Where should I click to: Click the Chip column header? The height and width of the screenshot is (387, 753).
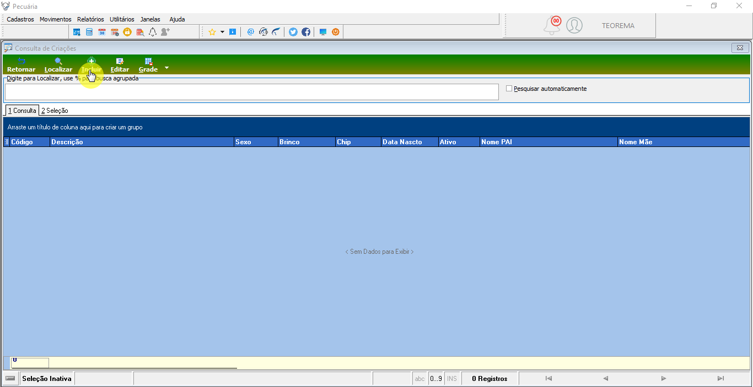click(x=358, y=142)
